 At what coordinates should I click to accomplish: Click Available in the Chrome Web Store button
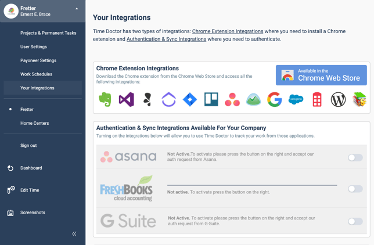click(321, 75)
